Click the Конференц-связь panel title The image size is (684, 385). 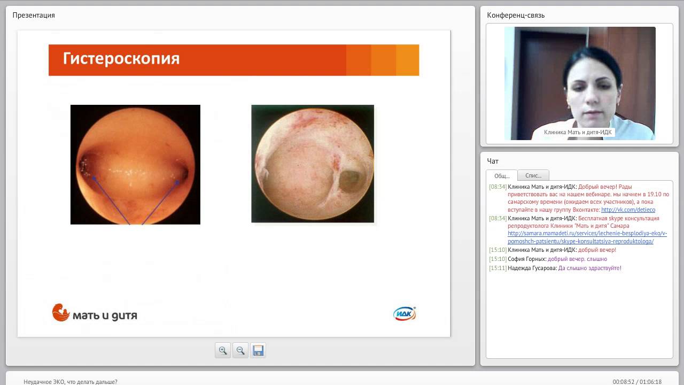click(x=516, y=15)
